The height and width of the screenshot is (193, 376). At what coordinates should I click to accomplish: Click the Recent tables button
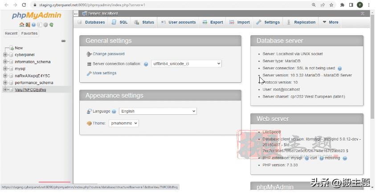(11, 33)
